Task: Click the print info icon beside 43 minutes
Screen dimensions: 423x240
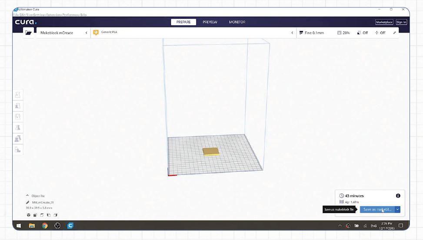Action: click(x=398, y=196)
